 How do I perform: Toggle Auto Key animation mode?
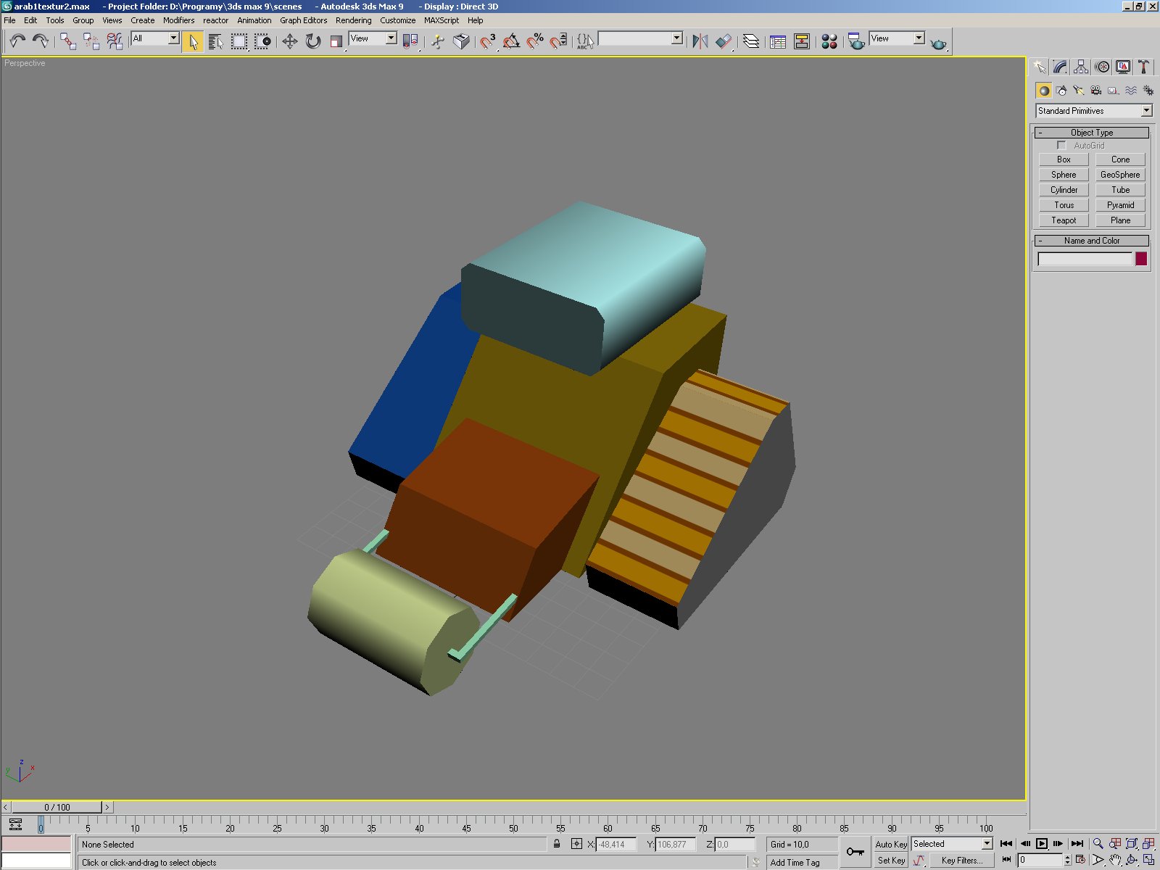tap(891, 844)
